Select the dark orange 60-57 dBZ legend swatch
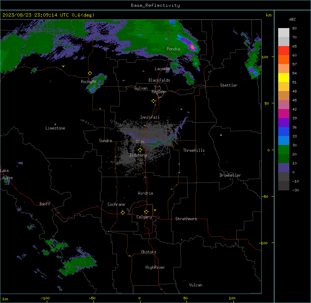 (x=284, y=60)
